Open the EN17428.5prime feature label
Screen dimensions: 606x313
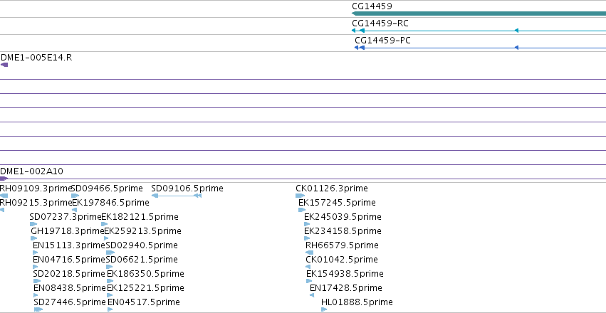click(x=345, y=288)
